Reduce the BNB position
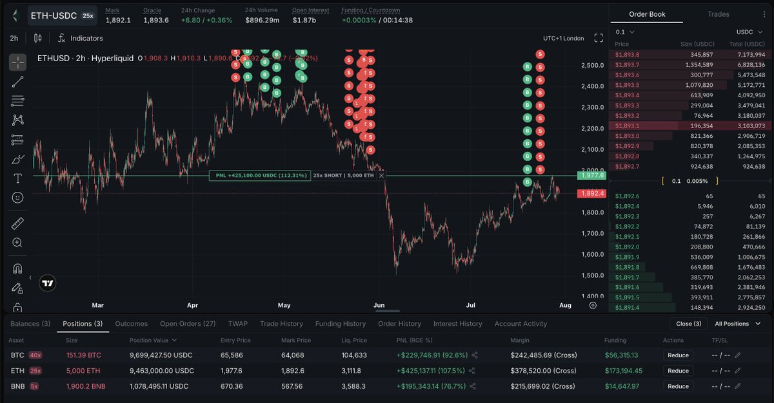This screenshot has height=403, width=774. [x=678, y=386]
